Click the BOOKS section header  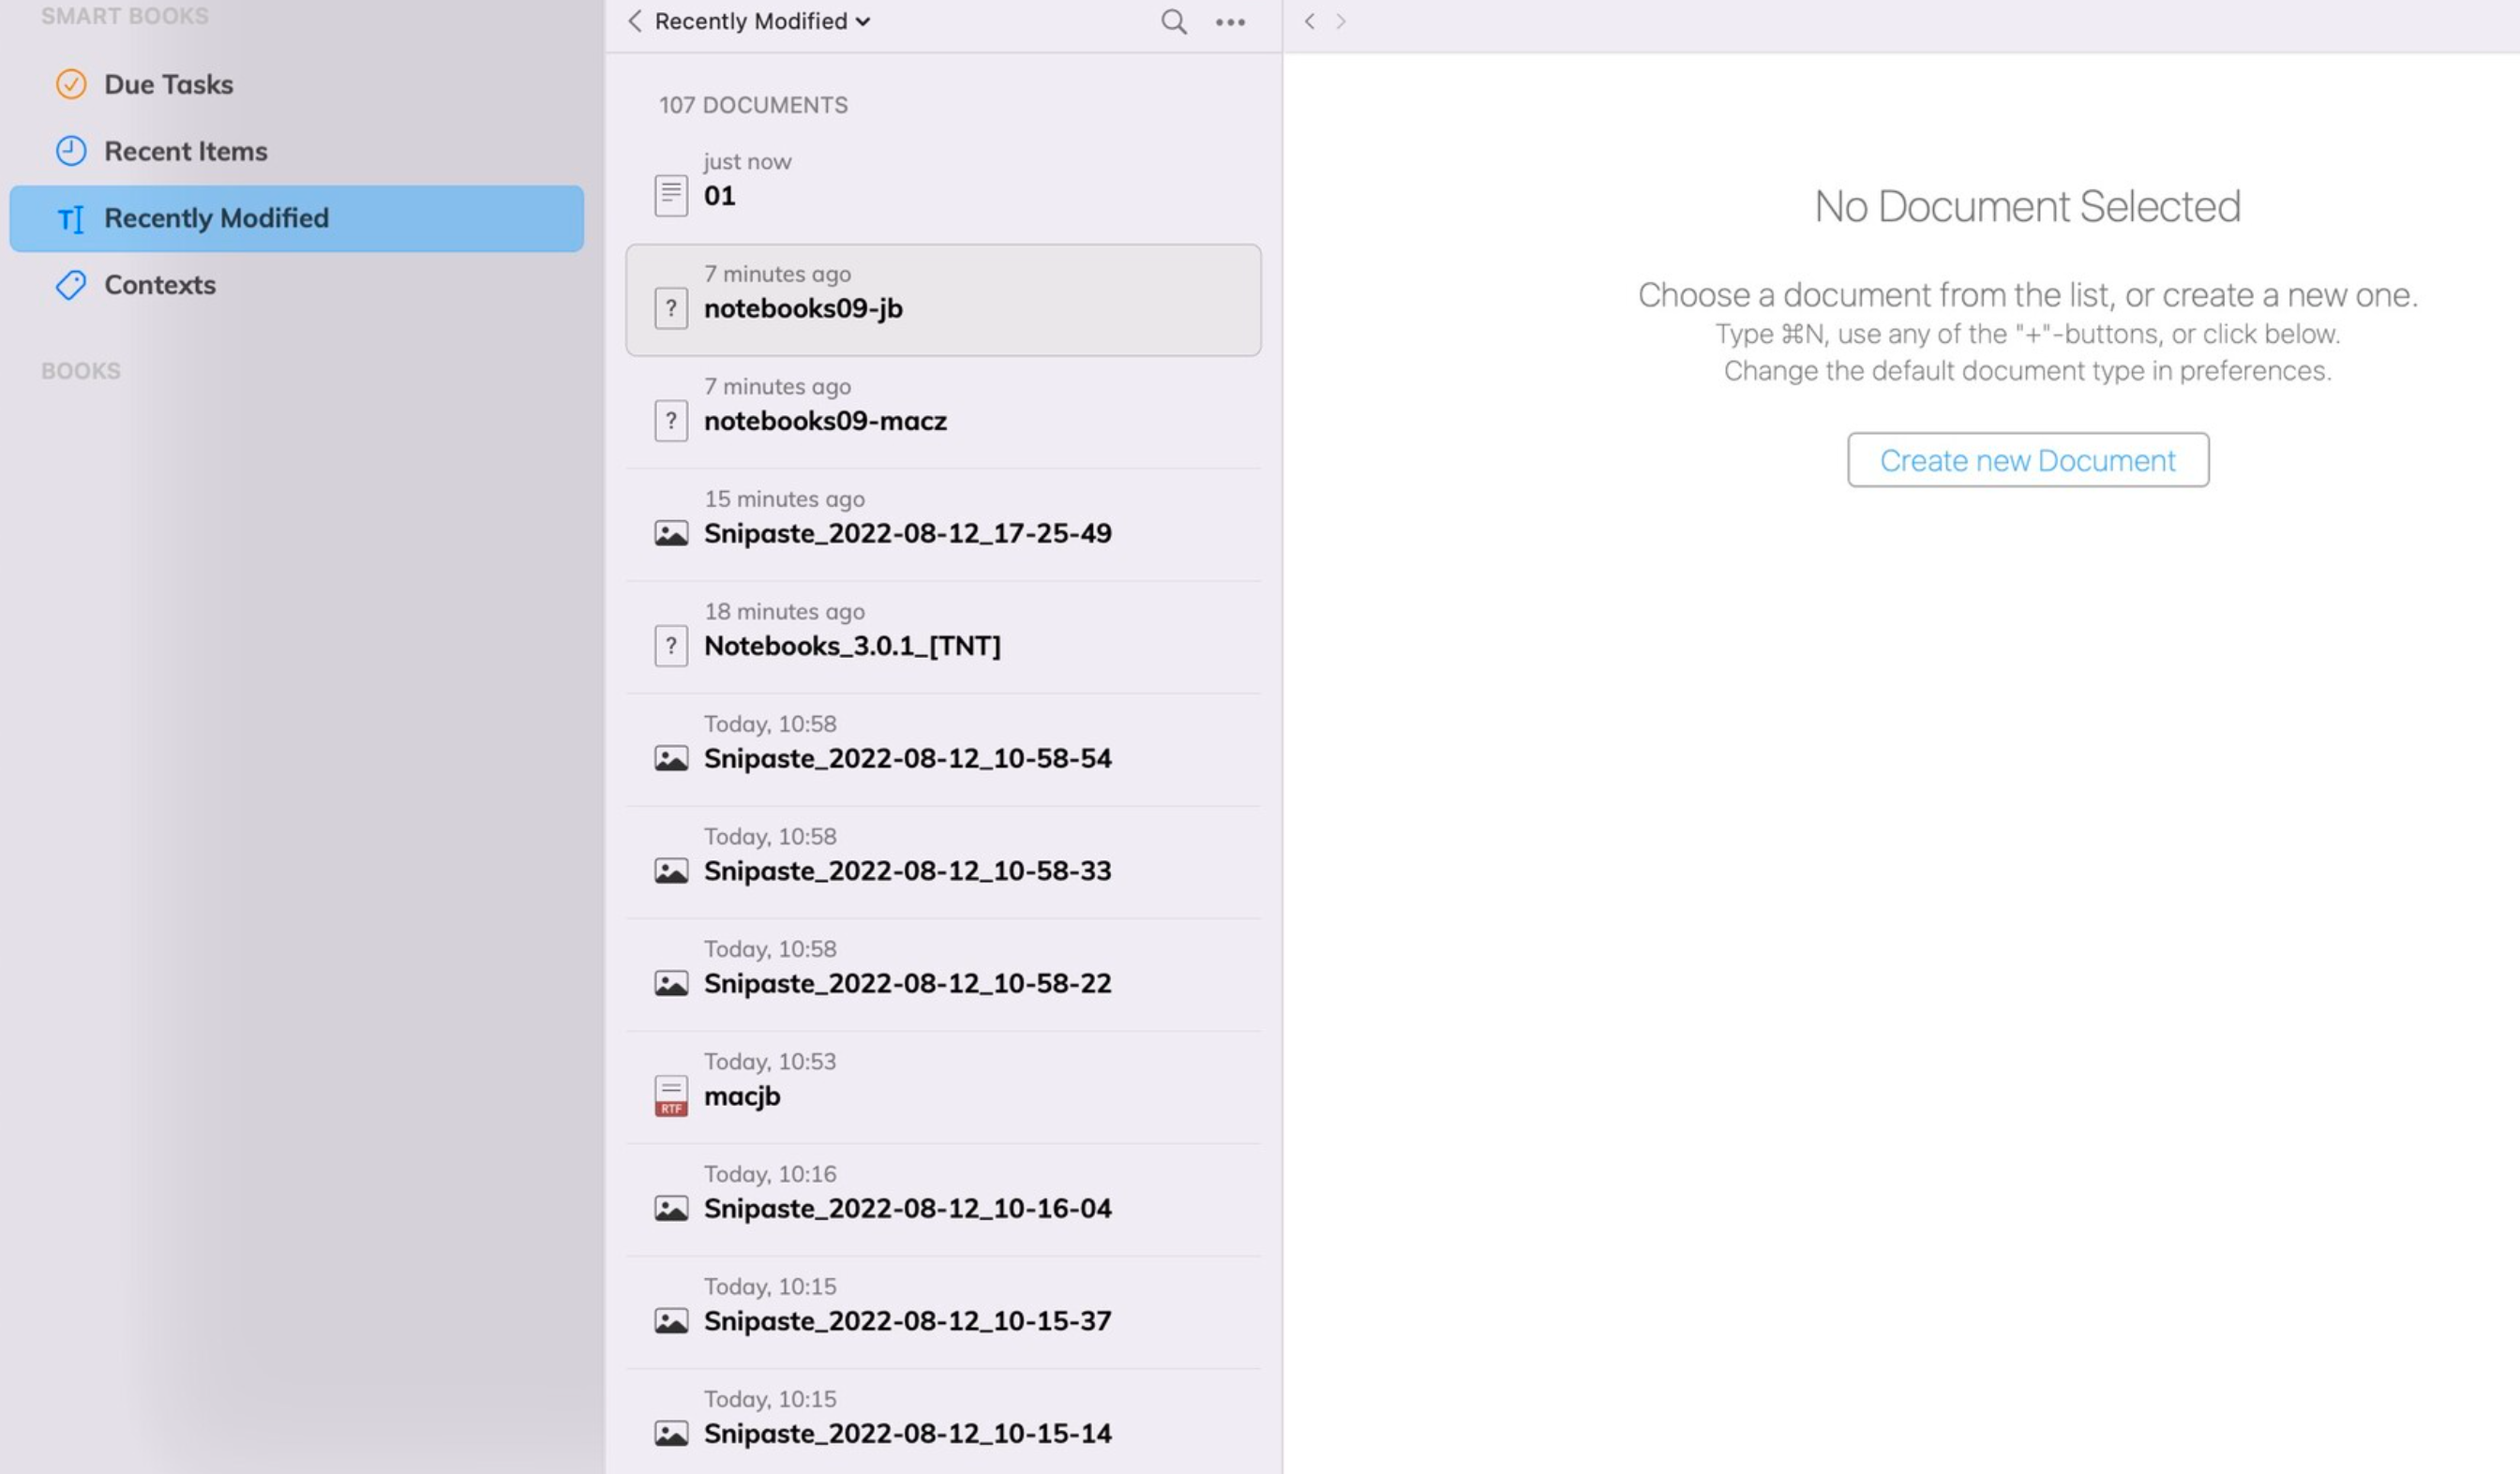81,371
